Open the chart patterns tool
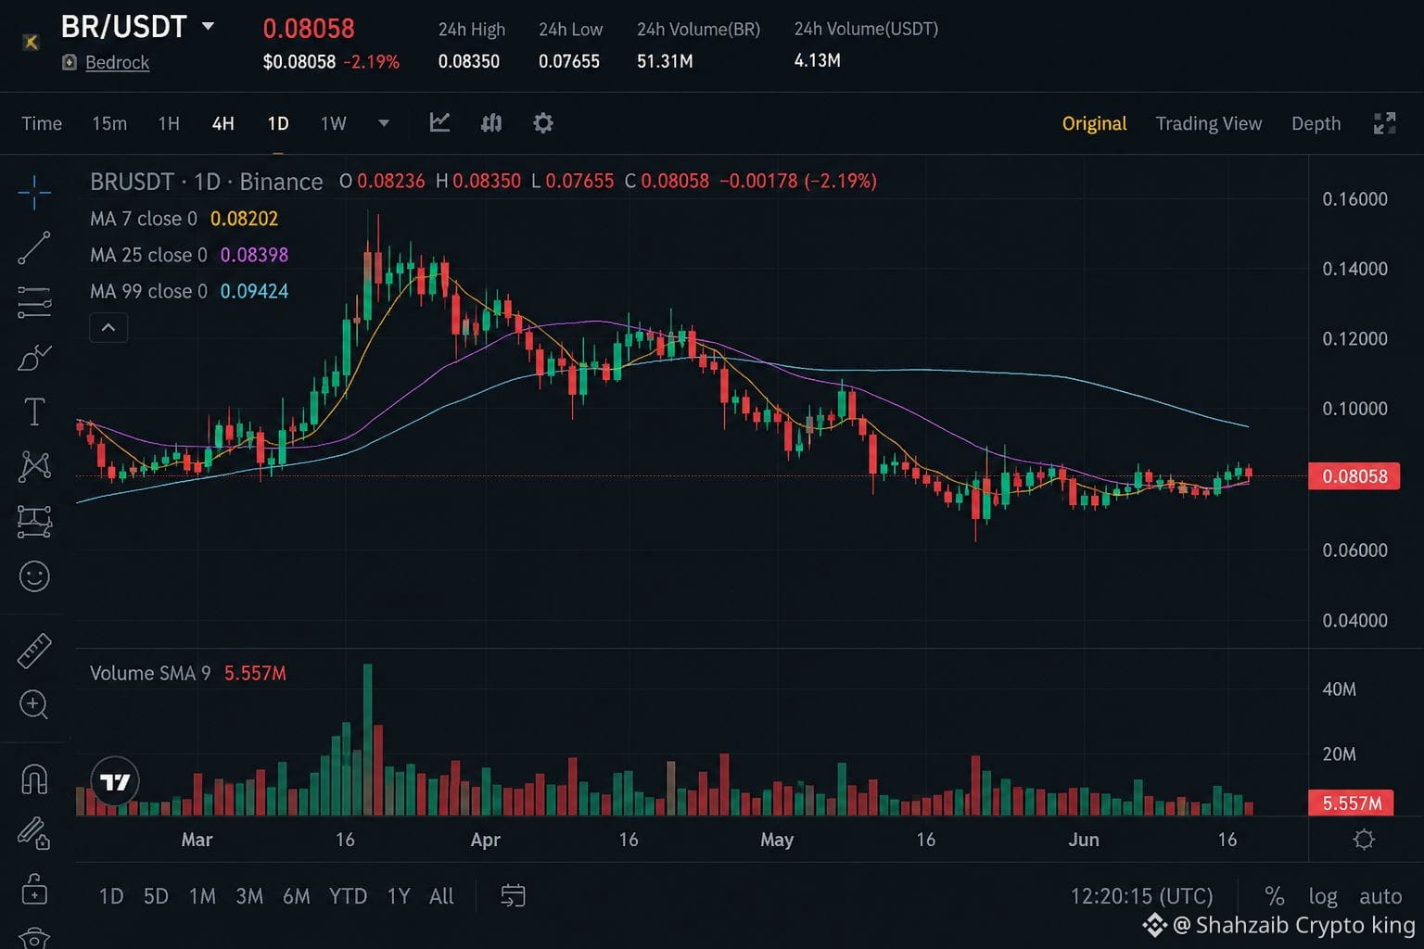This screenshot has width=1424, height=949. (34, 466)
